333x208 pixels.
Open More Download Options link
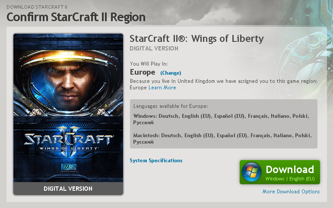[291, 192]
